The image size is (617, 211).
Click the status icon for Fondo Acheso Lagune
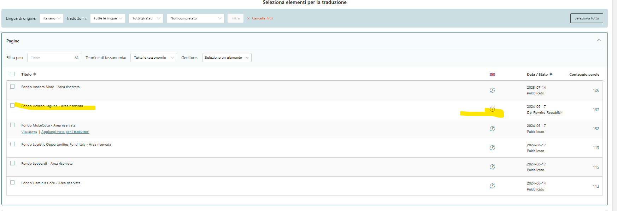coord(492,109)
